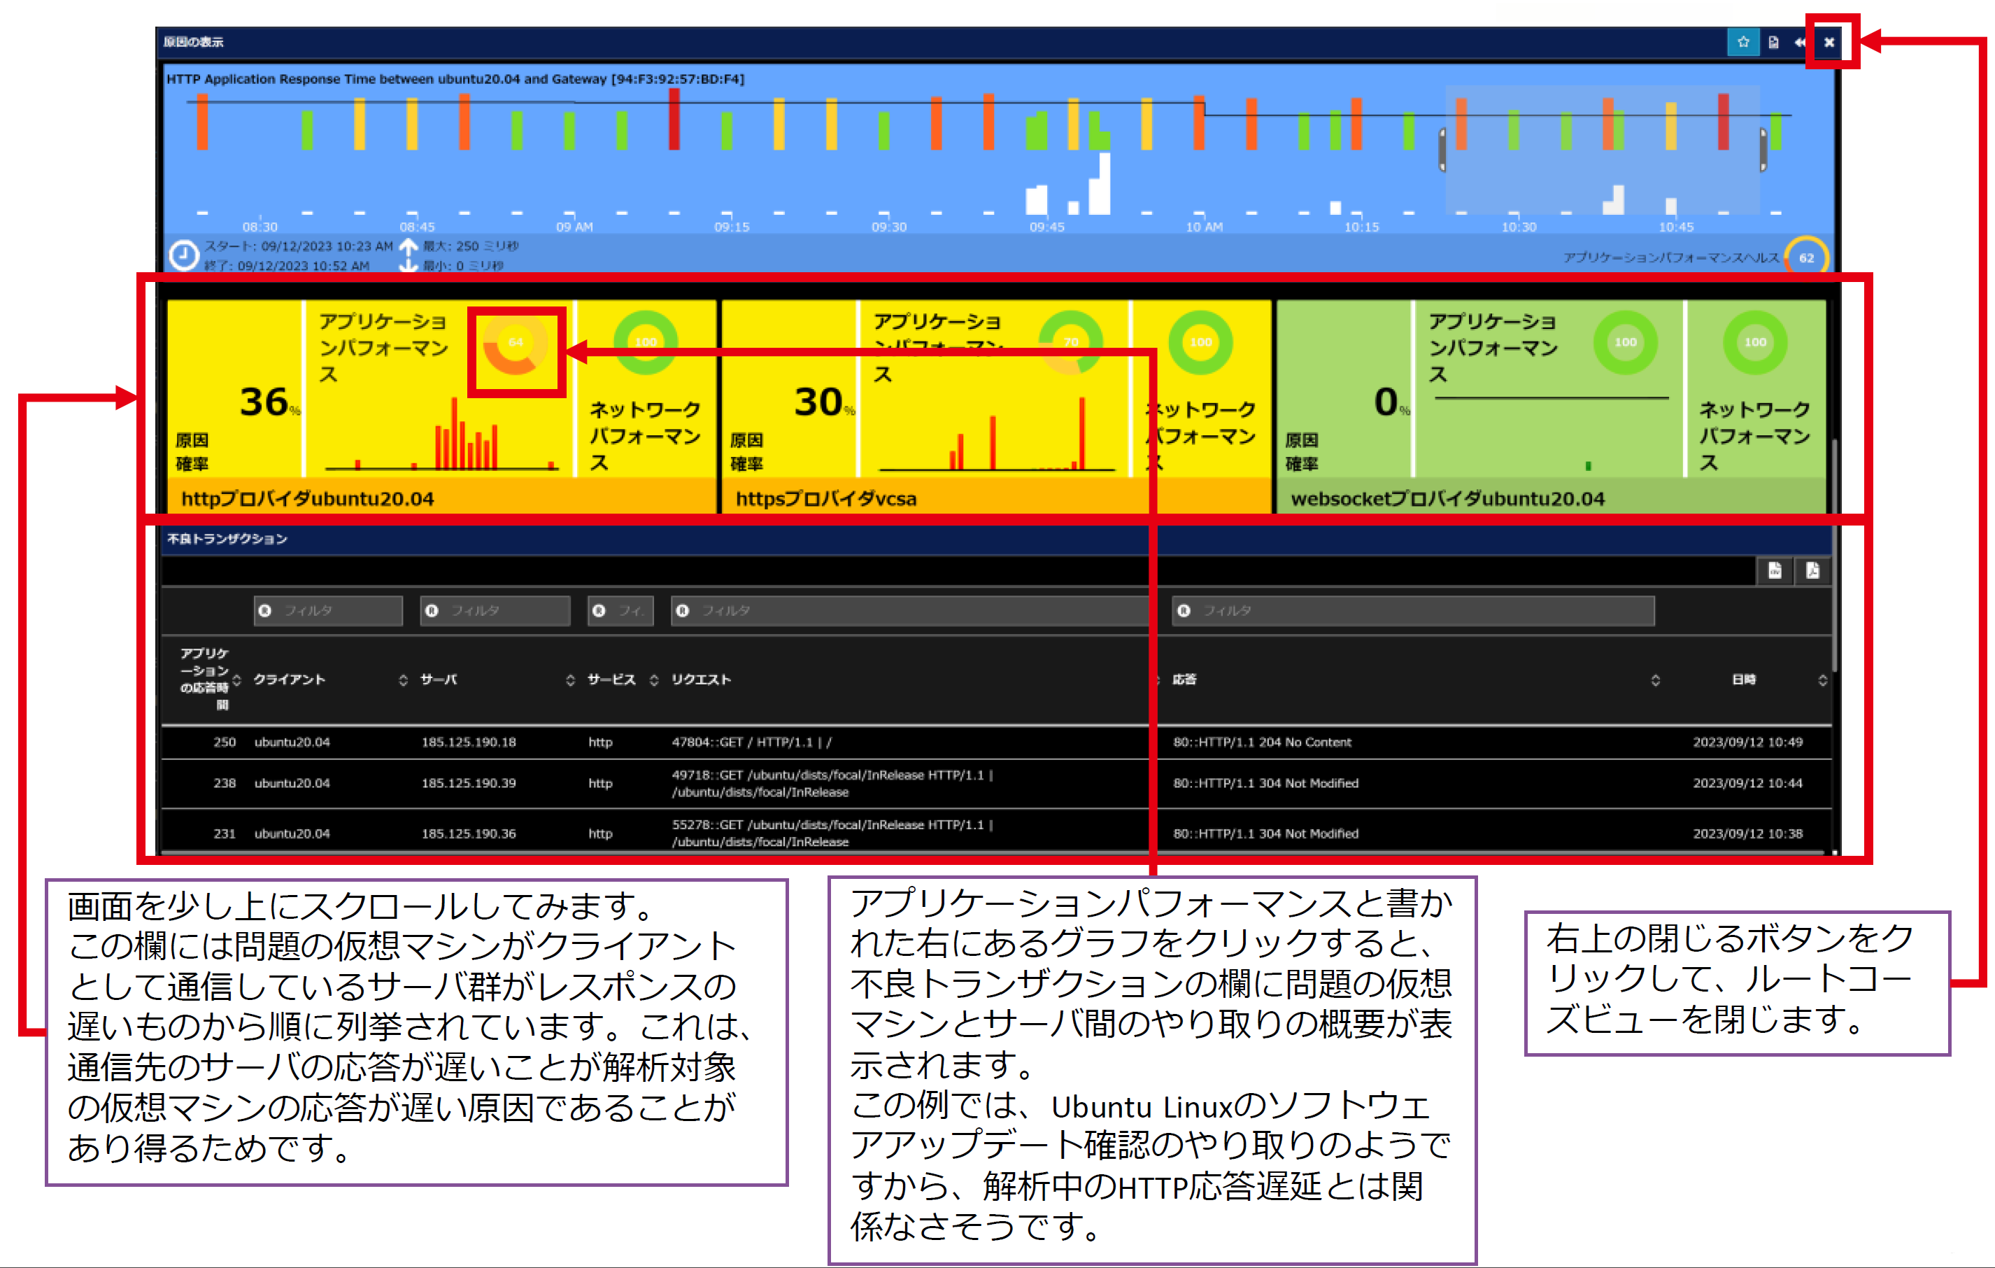The image size is (1995, 1268).
Task: Sort by クライアント column arrows
Action: pos(404,680)
